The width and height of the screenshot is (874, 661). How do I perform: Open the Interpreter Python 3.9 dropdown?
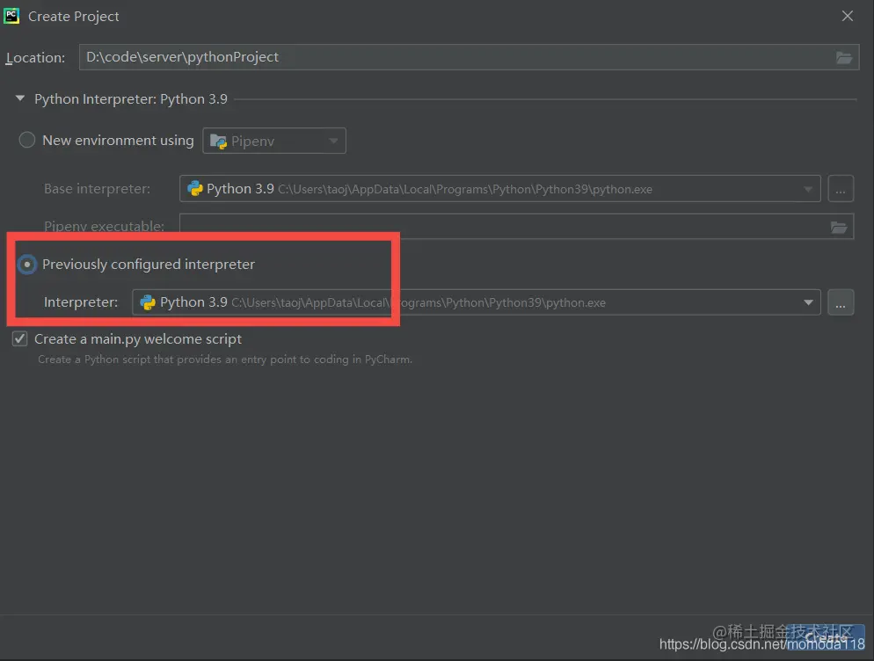(477, 302)
